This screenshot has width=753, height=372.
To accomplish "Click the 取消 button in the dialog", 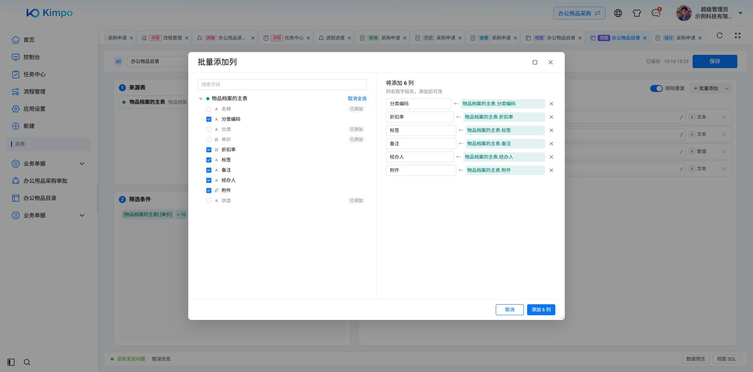I will (509, 310).
